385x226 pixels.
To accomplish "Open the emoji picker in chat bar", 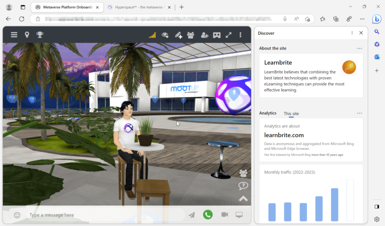I will [17, 215].
